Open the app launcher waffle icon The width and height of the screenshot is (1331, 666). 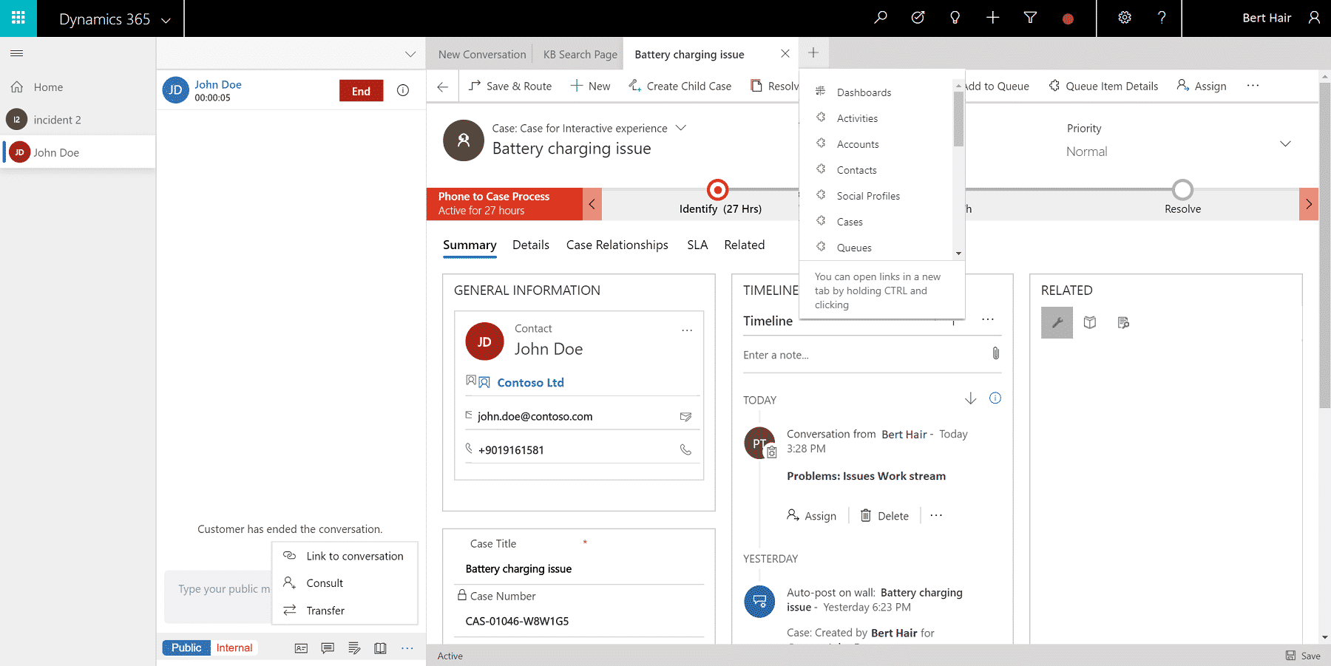(18, 18)
